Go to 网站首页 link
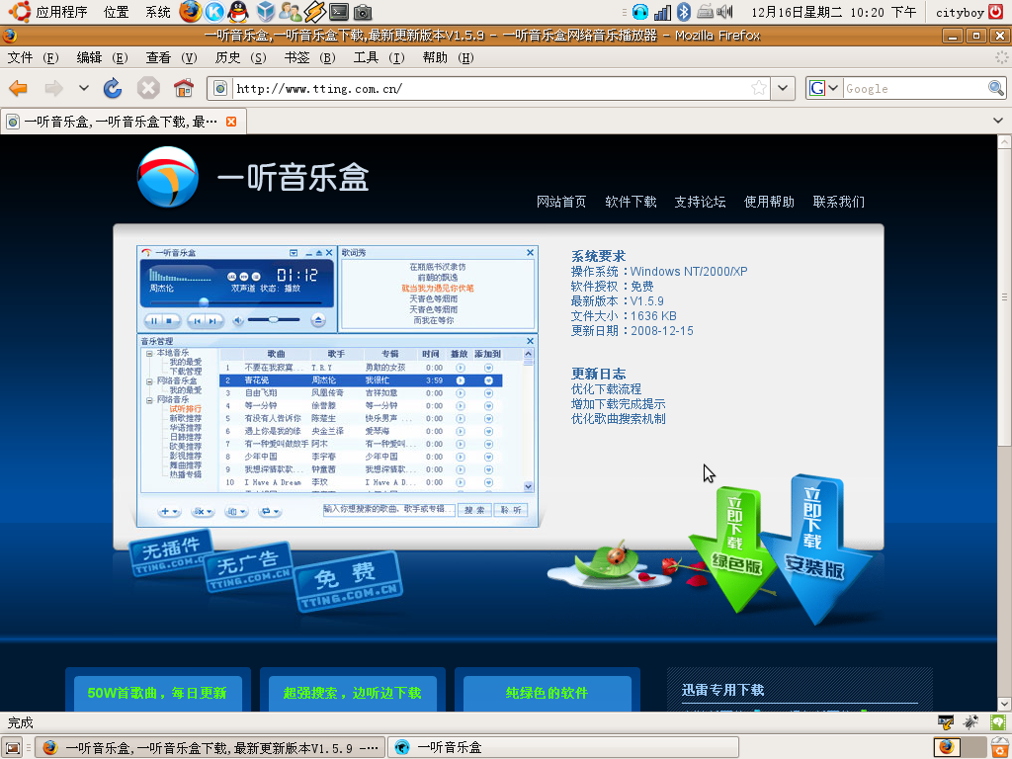Screen dimensions: 1012x759 (561, 202)
